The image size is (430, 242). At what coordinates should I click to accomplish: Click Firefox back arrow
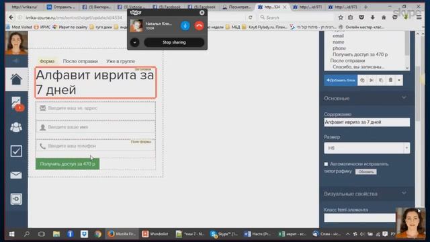pos(11,17)
